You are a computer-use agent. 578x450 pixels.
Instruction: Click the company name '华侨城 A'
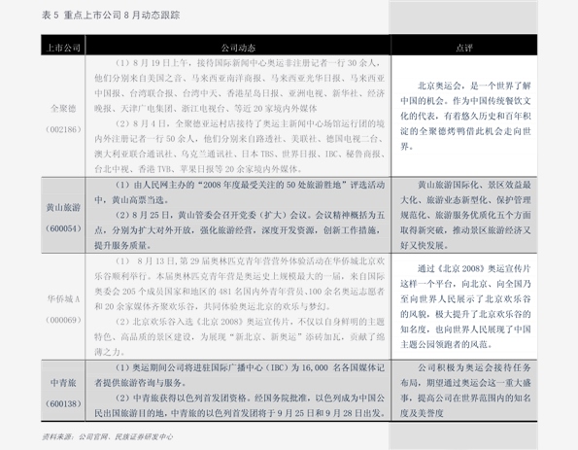pos(63,298)
